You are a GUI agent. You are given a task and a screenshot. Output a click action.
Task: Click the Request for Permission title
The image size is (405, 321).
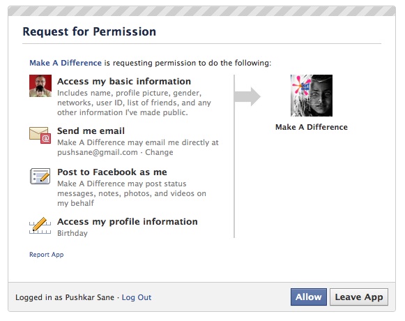tap(89, 31)
